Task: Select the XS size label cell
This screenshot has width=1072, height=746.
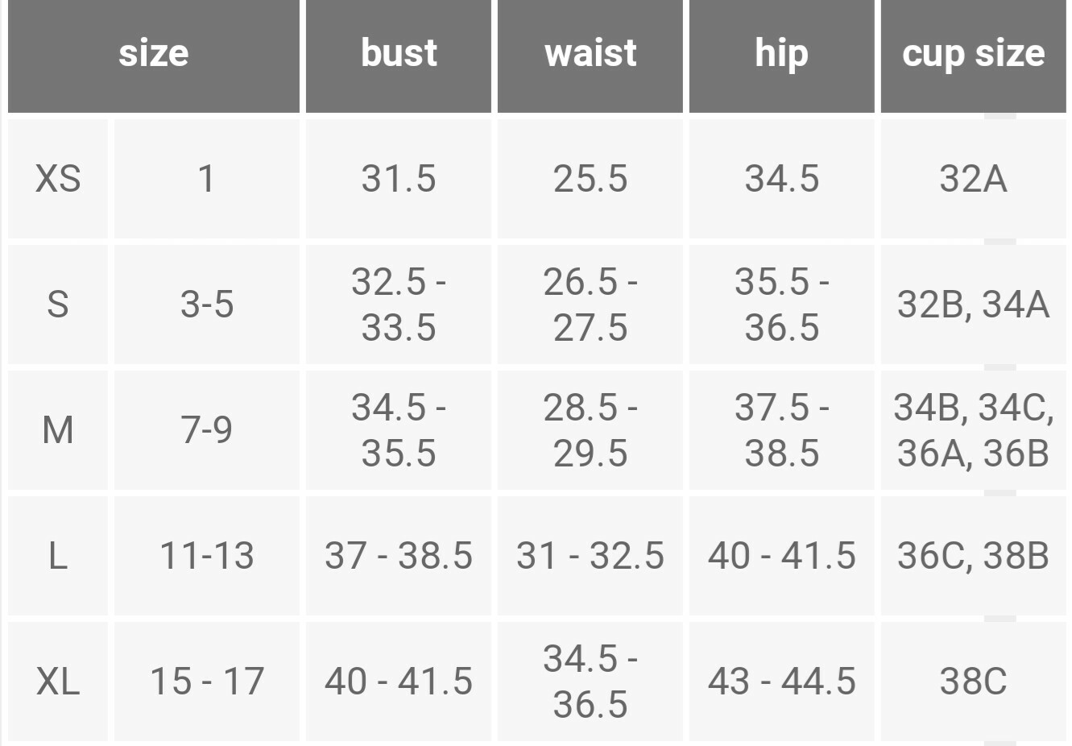Action: click(x=58, y=178)
